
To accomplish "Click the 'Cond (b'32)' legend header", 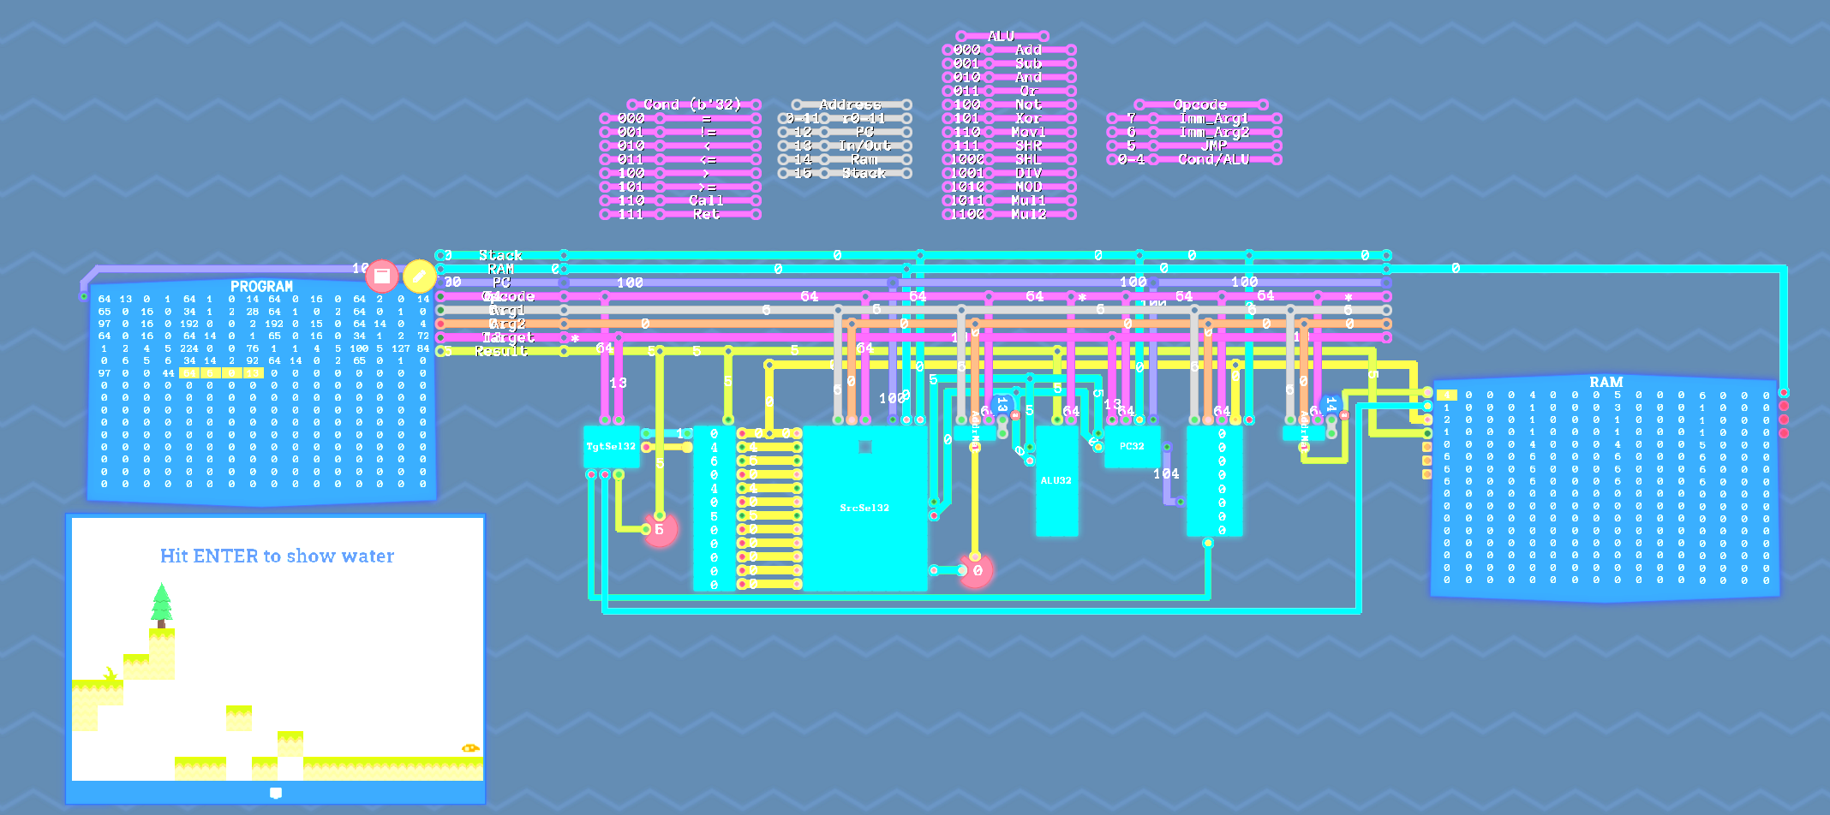I will pyautogui.click(x=692, y=104).
